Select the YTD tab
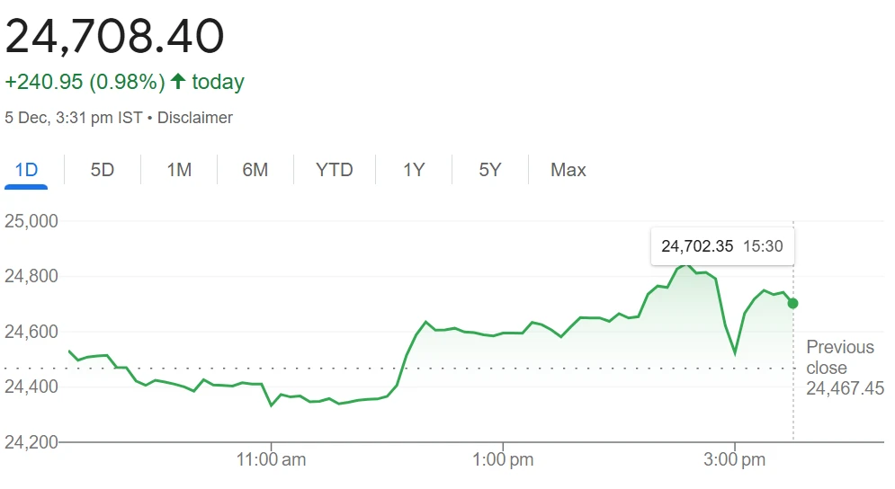Screen dimensions: 895x489 335,170
